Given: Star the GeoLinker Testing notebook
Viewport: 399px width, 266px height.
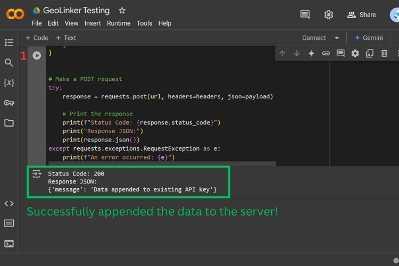Looking at the screenshot, I should pyautogui.click(x=122, y=11).
